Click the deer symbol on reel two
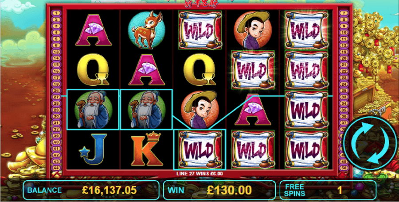Viewport: 399px width, 202px height. [x=146, y=30]
